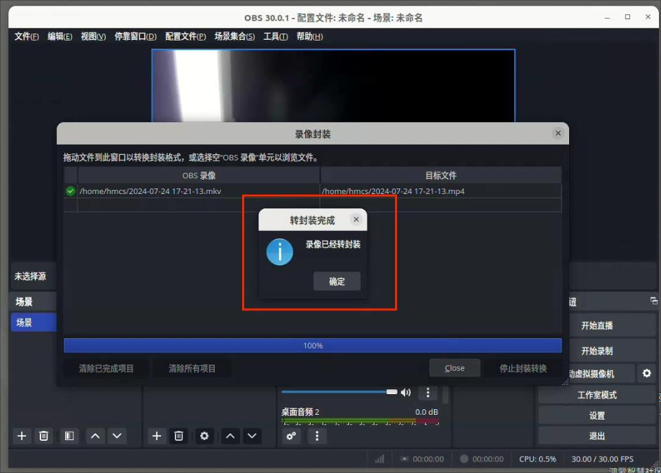Click the 桌面音频 2 level meter
The height and width of the screenshot is (473, 661).
(x=360, y=421)
